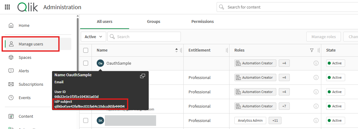Click the Spaces hexagon icon

(x=11, y=58)
